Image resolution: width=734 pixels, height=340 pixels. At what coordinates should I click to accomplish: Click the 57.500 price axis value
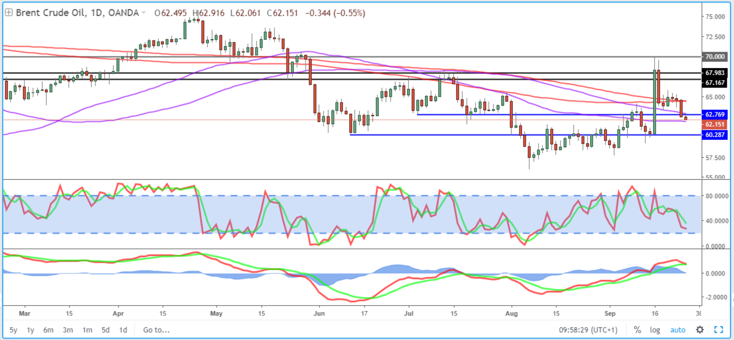[715, 158]
